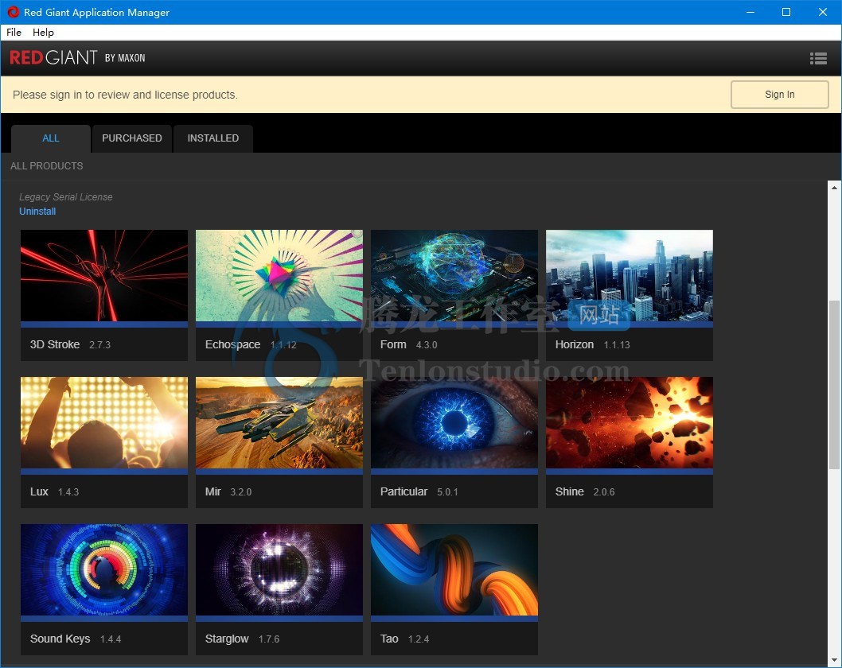Open the Help menu

43,32
